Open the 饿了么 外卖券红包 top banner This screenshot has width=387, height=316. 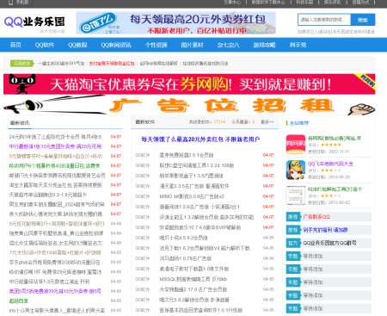pyautogui.click(x=175, y=23)
